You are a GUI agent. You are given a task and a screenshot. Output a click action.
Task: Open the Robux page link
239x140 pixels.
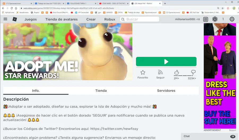pos(110,19)
